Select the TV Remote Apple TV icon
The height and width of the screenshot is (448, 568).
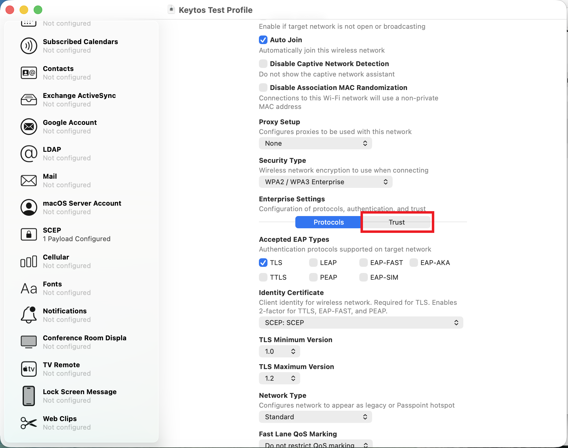tap(29, 369)
